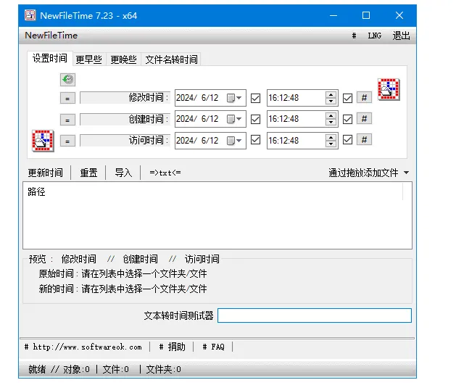This screenshot has height=388, width=456.
Task: Click the NewFileTime logo at right
Action: (x=389, y=89)
